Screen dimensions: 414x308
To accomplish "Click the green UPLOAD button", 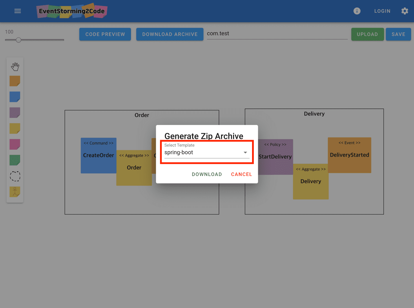I will click(367, 34).
